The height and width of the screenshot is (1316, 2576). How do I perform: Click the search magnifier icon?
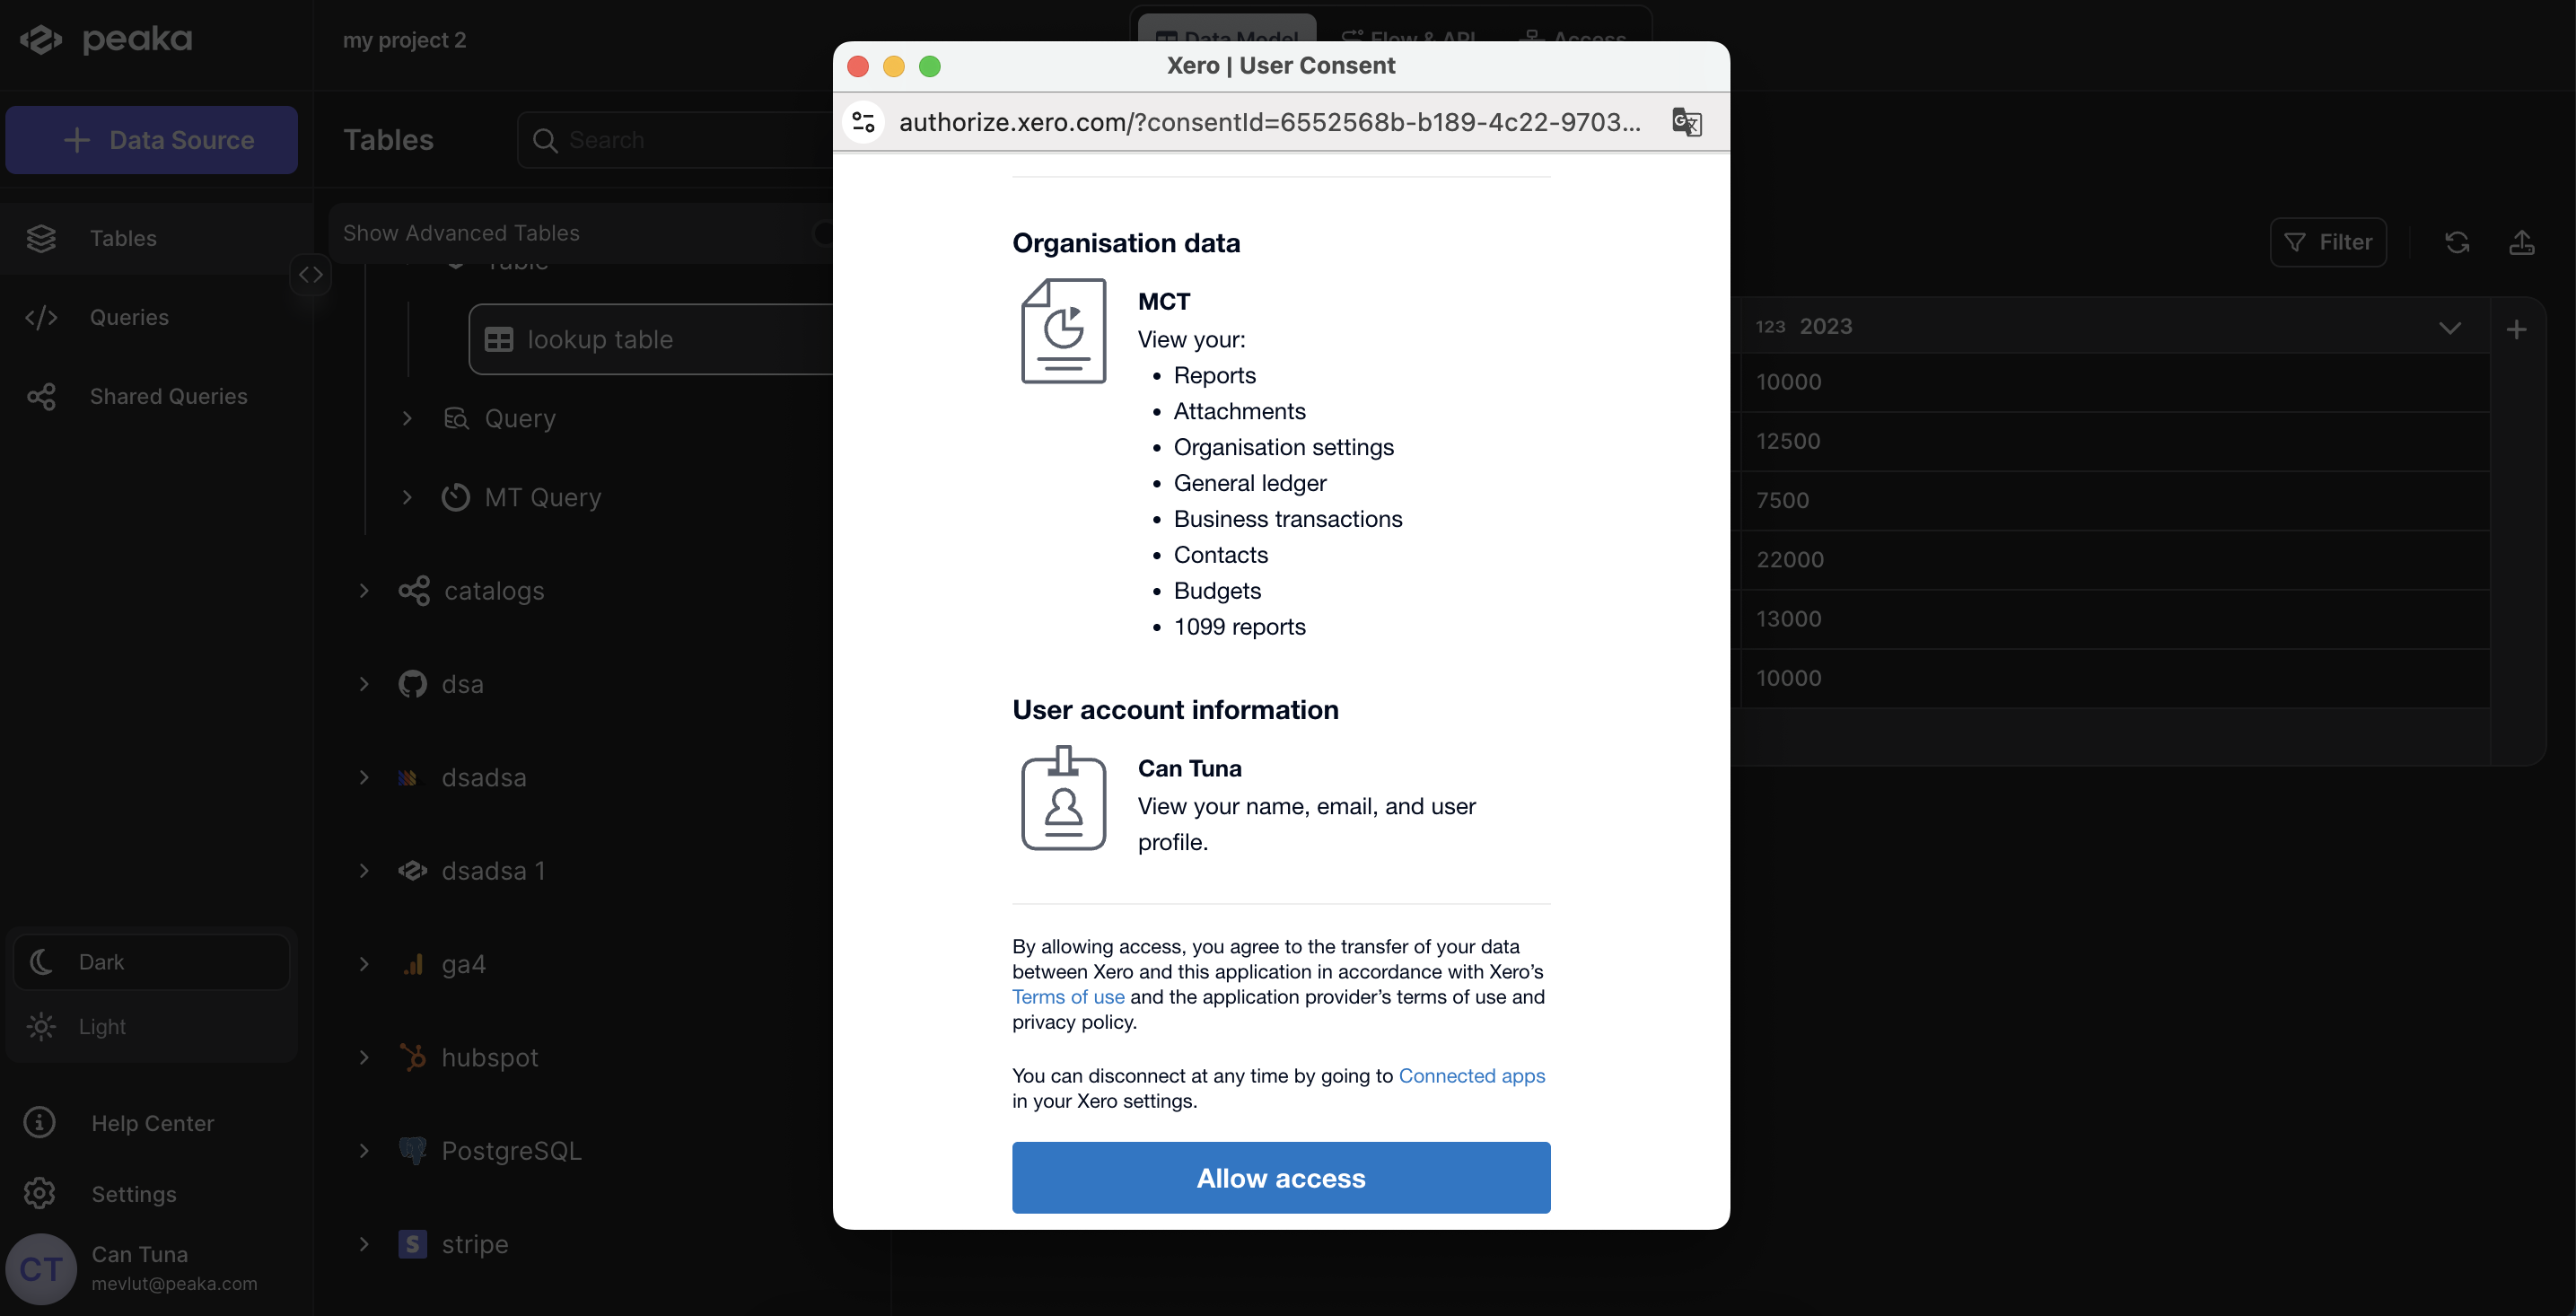(545, 140)
